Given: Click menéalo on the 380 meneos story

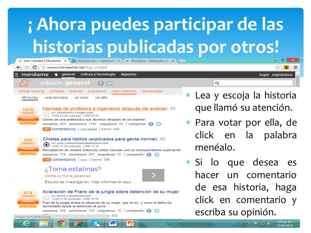Looking at the screenshot, I should (x=28, y=149).
